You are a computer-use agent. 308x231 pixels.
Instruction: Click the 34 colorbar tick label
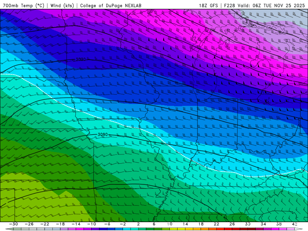(x=263, y=224)
